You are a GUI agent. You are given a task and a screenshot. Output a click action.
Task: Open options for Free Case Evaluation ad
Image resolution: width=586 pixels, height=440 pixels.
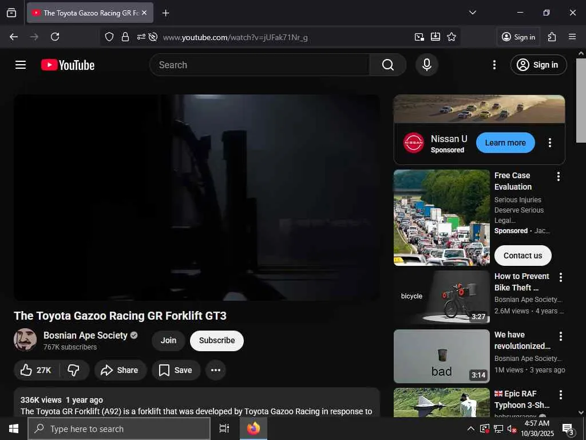pyautogui.click(x=559, y=176)
